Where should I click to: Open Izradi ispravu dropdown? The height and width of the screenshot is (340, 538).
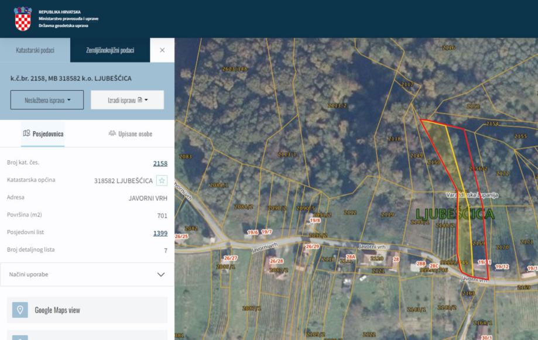tap(127, 100)
